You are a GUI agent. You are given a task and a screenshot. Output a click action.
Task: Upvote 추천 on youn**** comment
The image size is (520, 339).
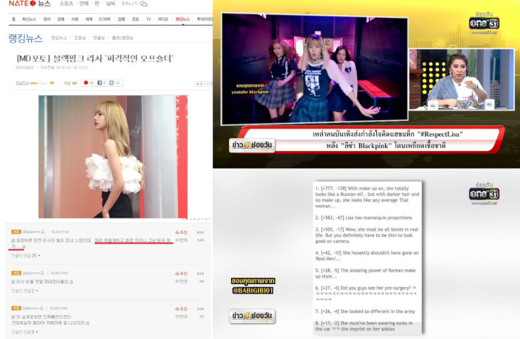pos(181,274)
